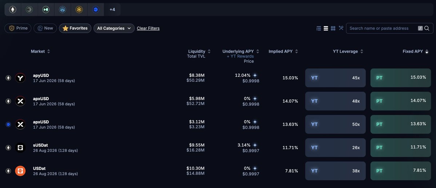
Task: Select the Ethereum chain filter icon
Action: point(13,9)
